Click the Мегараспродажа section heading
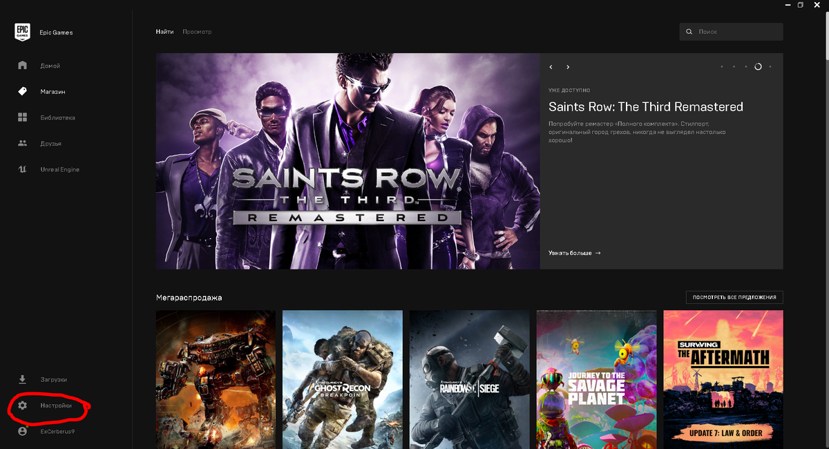 click(x=189, y=298)
